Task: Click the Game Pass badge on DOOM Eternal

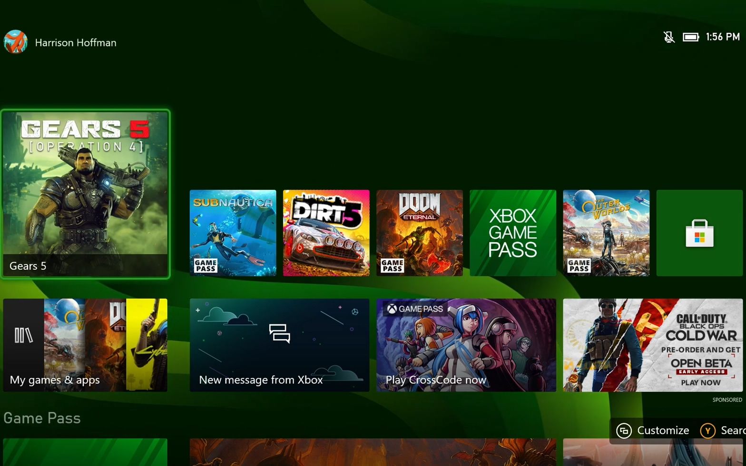Action: pyautogui.click(x=392, y=265)
